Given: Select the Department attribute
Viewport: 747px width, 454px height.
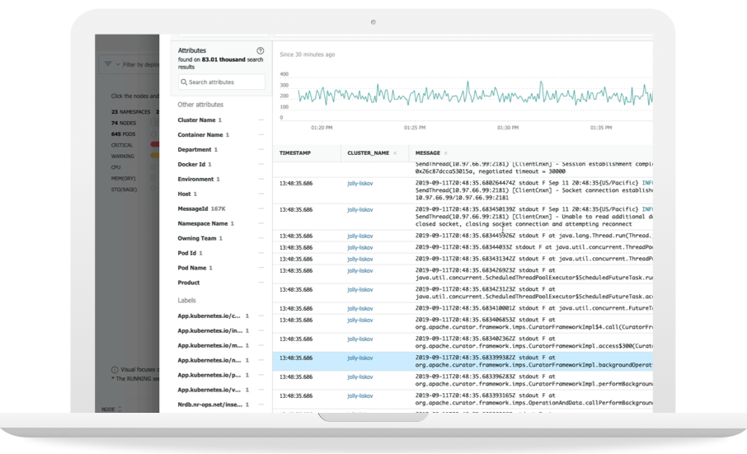Looking at the screenshot, I should pos(195,150).
